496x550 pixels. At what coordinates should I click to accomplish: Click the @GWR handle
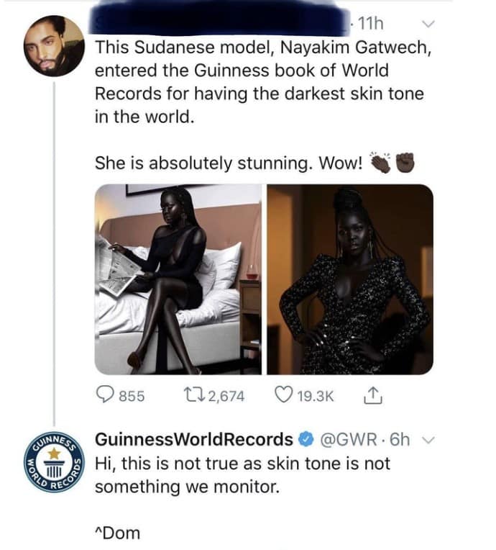347,439
